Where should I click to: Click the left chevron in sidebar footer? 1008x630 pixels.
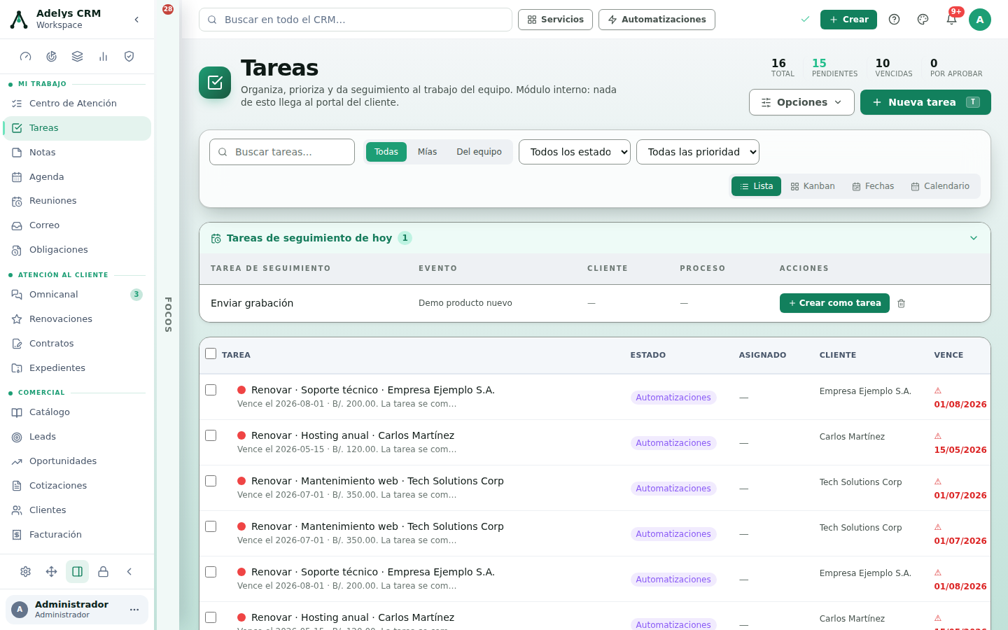[x=129, y=572]
